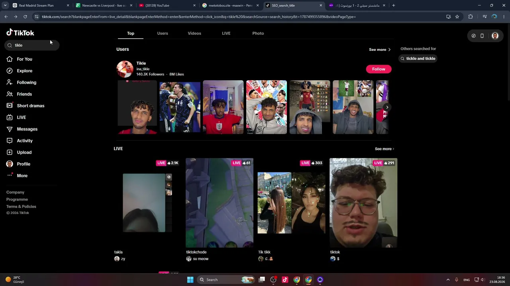Open Following in sidebar

(26, 83)
